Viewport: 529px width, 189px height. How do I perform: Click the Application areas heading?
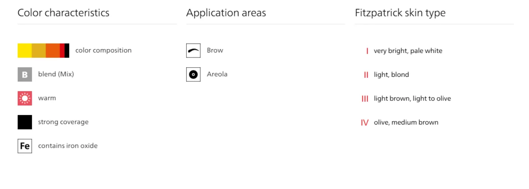(226, 13)
